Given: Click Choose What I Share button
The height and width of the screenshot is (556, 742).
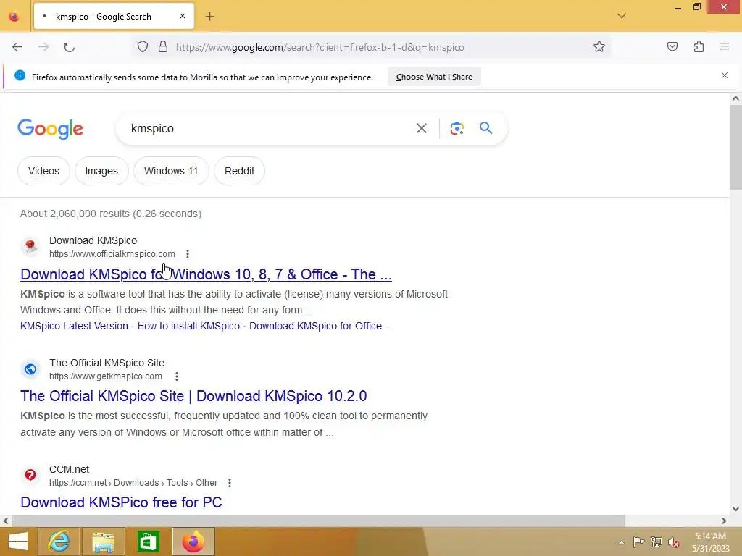Looking at the screenshot, I should click(x=434, y=77).
